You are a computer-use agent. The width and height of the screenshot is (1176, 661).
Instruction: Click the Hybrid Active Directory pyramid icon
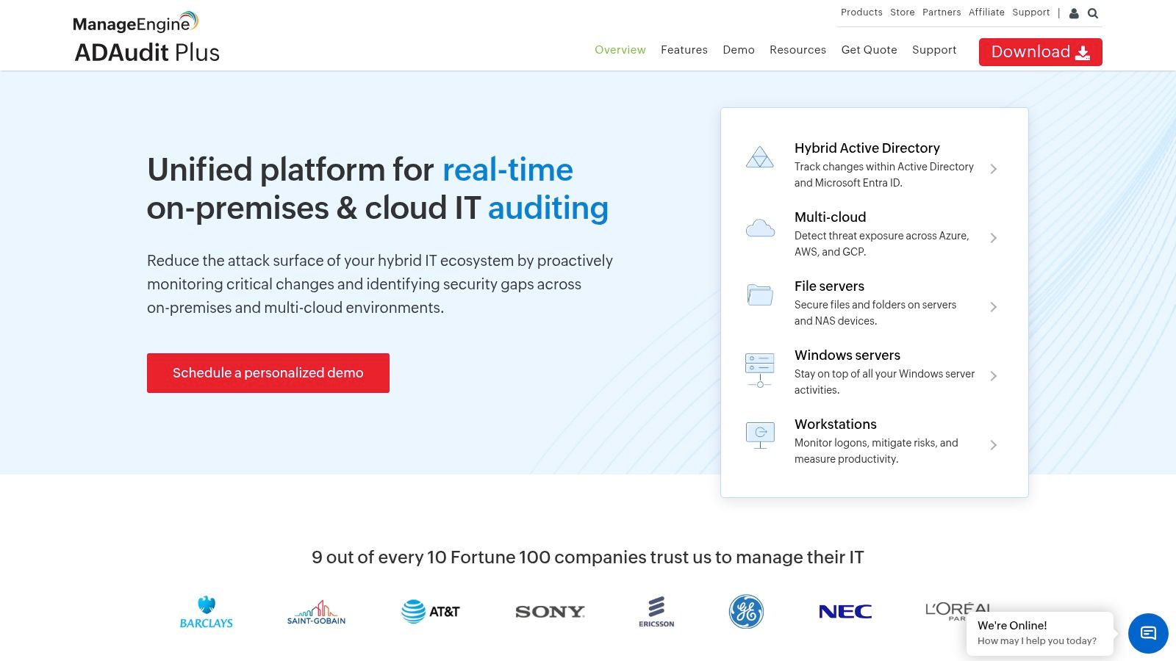[760, 156]
